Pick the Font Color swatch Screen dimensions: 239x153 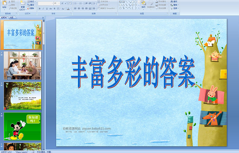tap(68, 9)
